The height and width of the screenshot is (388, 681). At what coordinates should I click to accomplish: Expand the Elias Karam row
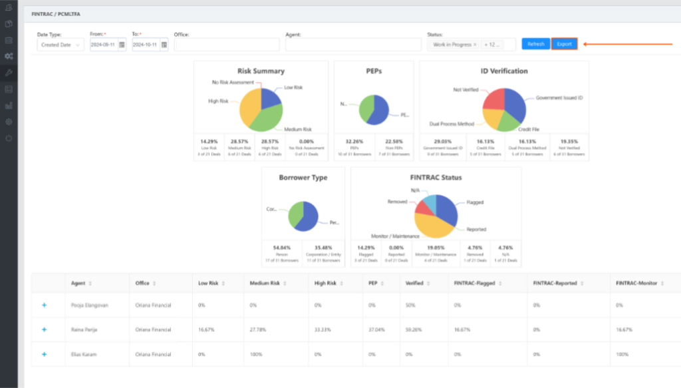coord(45,354)
